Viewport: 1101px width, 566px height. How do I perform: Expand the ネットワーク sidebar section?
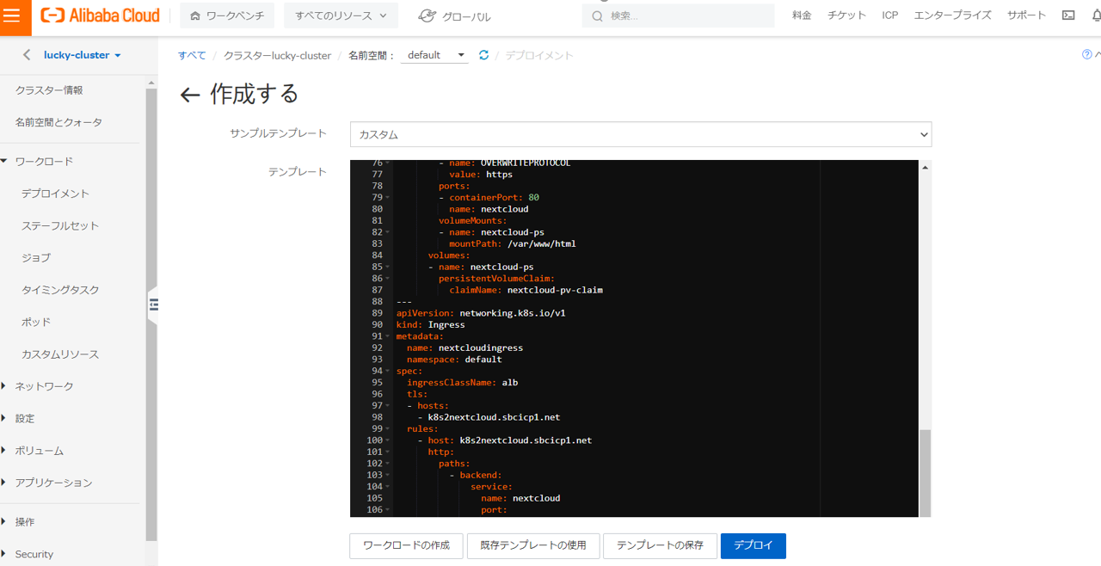click(x=44, y=386)
